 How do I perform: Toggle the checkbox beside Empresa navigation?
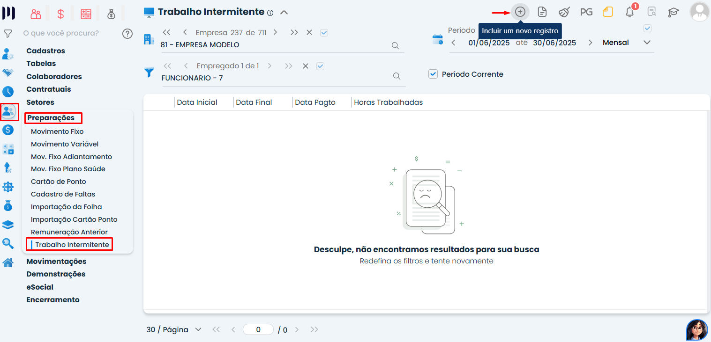324,33
